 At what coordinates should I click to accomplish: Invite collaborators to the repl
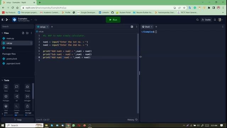(x=206, y=20)
